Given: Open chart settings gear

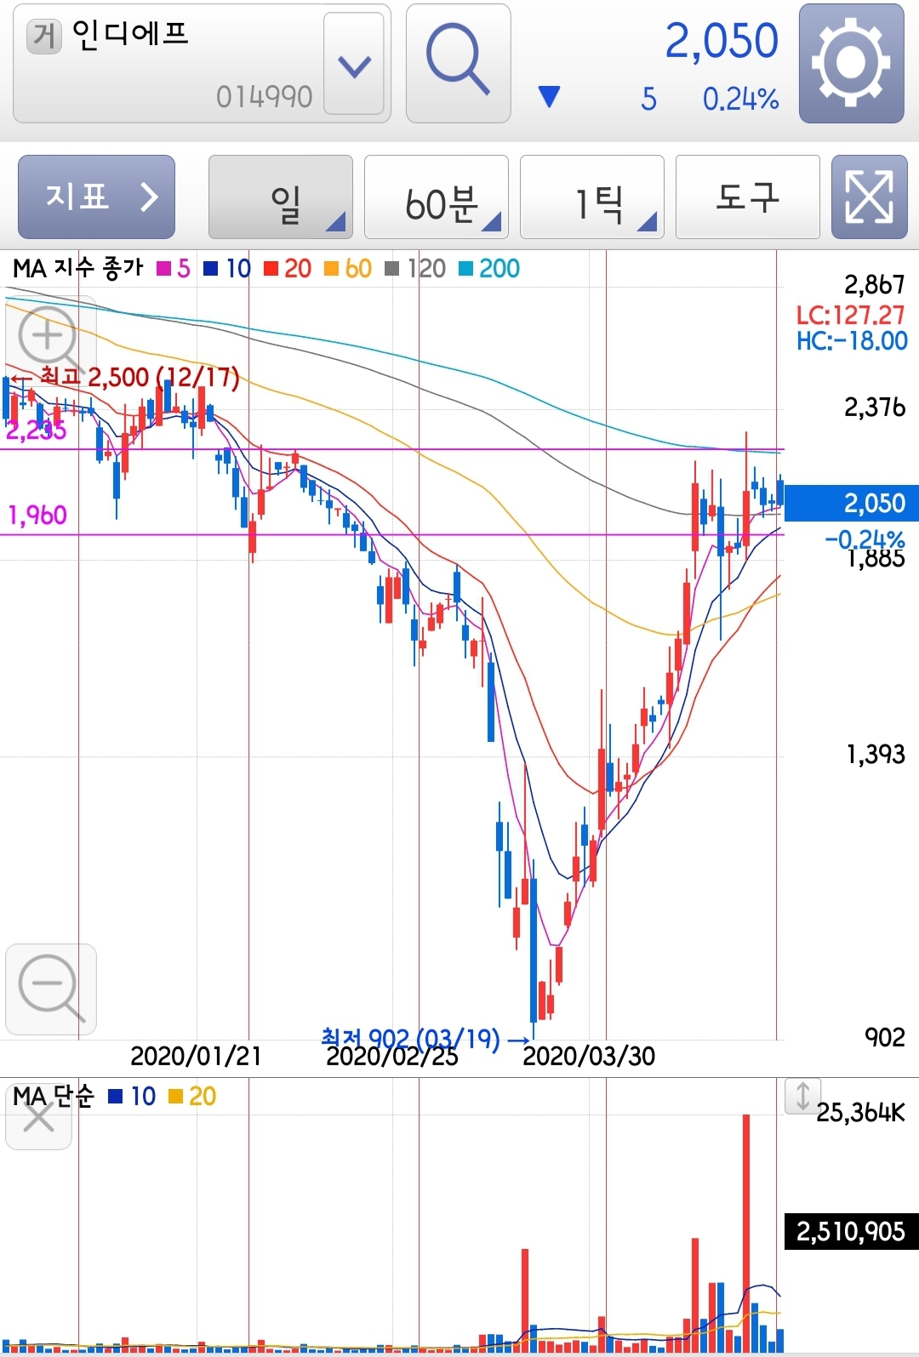Looking at the screenshot, I should (x=851, y=63).
